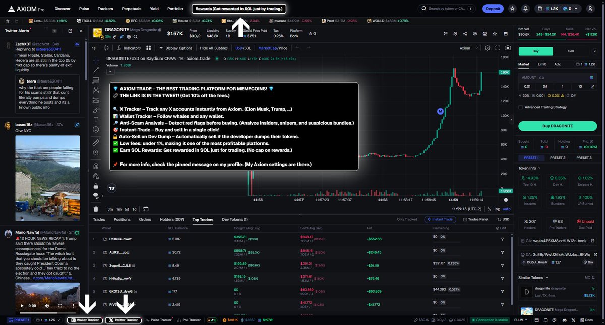Open the Perpetuals menu
Image resolution: width=605 pixels, height=325 pixels.
tap(132, 9)
